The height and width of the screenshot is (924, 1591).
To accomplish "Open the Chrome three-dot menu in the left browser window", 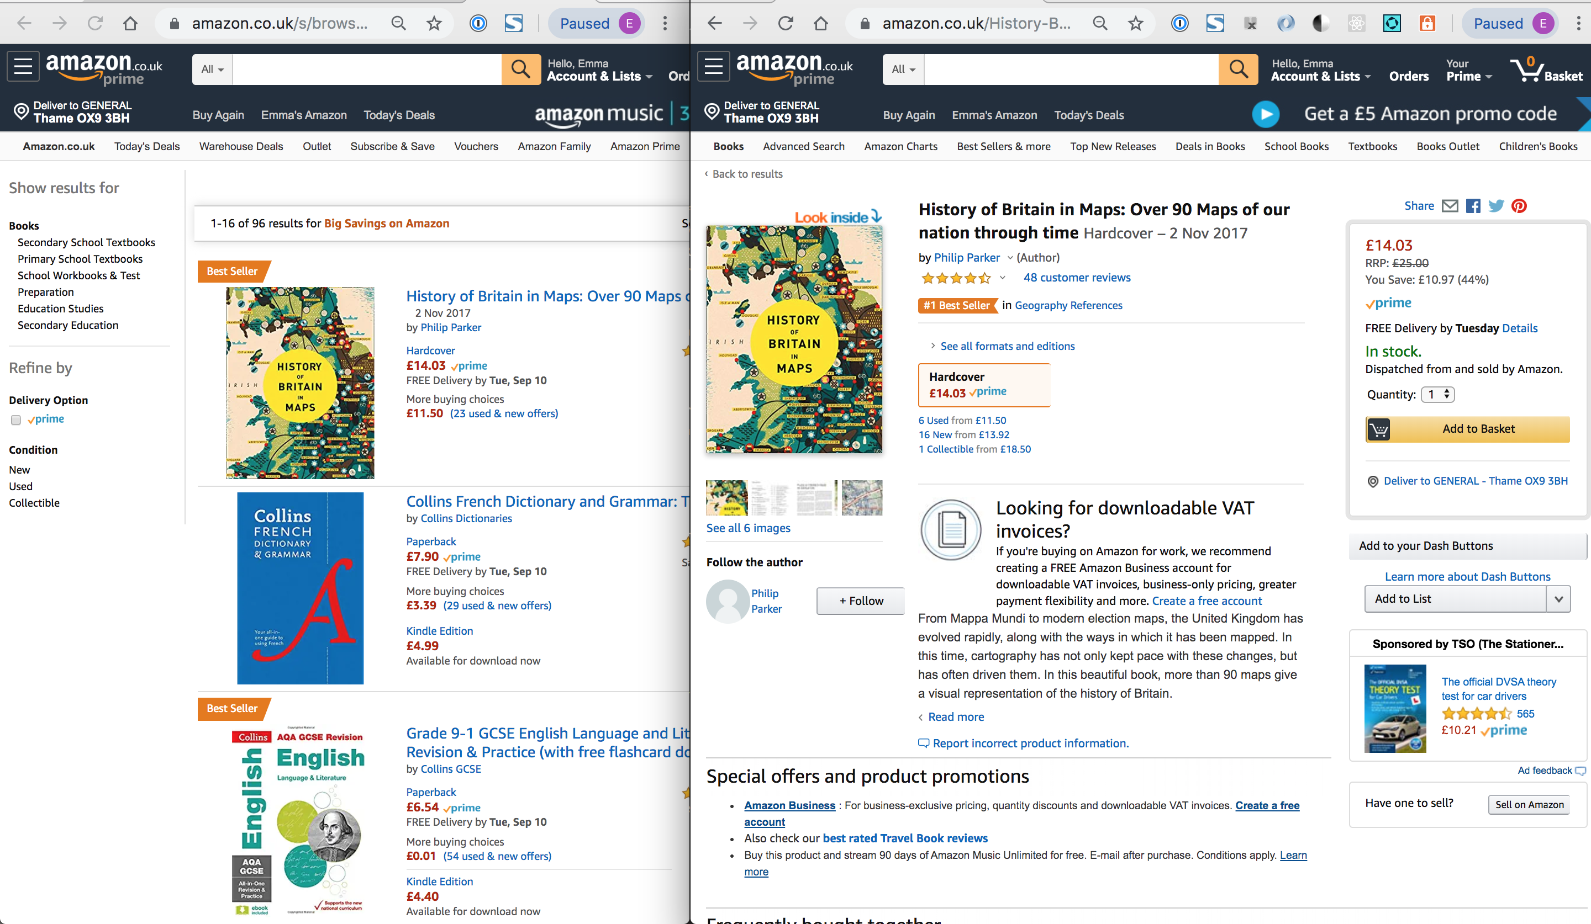I will tap(665, 23).
